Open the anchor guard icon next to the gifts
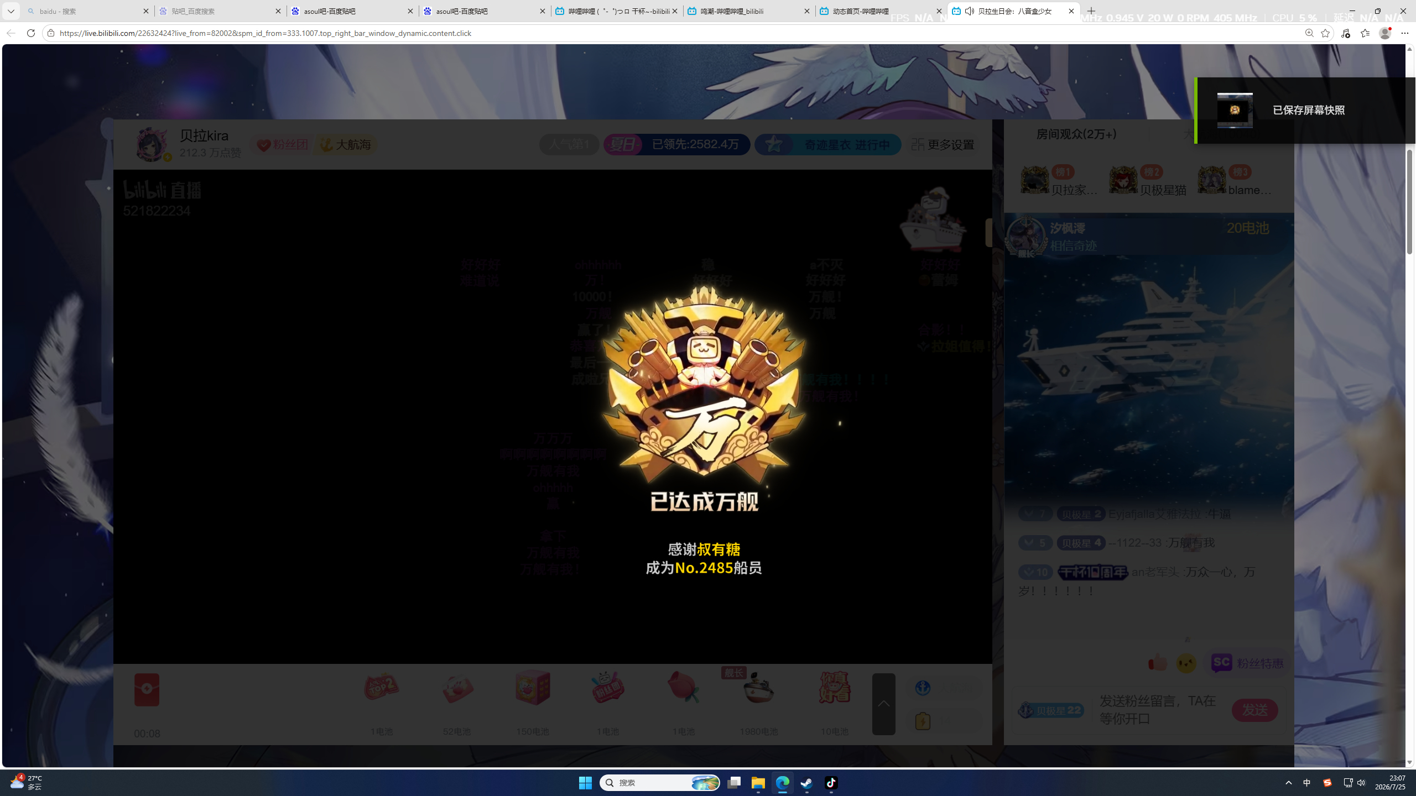 923,688
